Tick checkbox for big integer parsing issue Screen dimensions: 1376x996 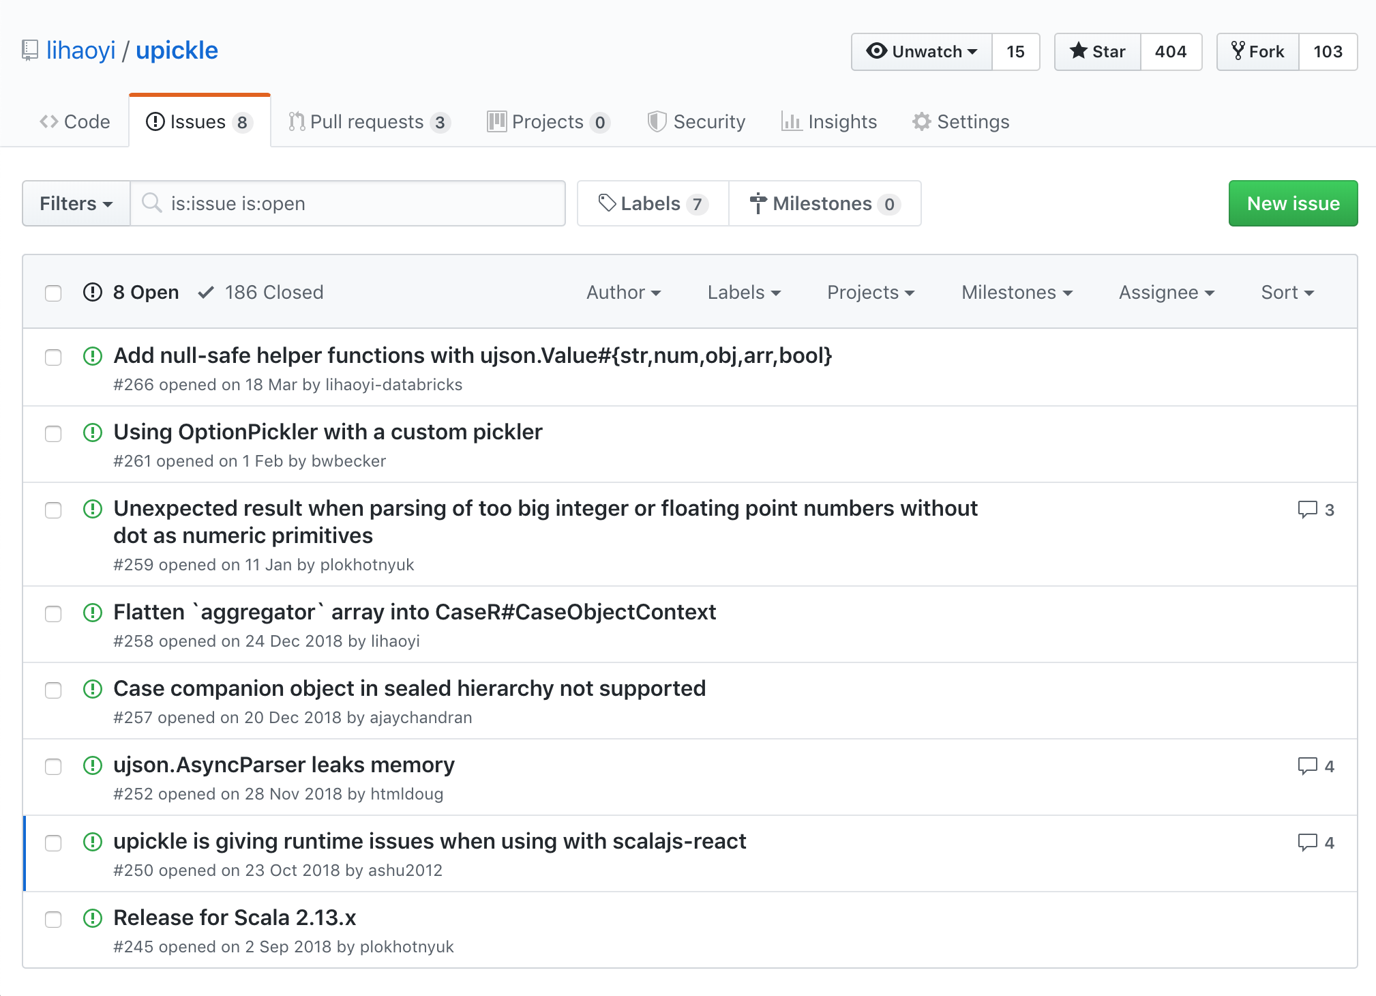[53, 510]
